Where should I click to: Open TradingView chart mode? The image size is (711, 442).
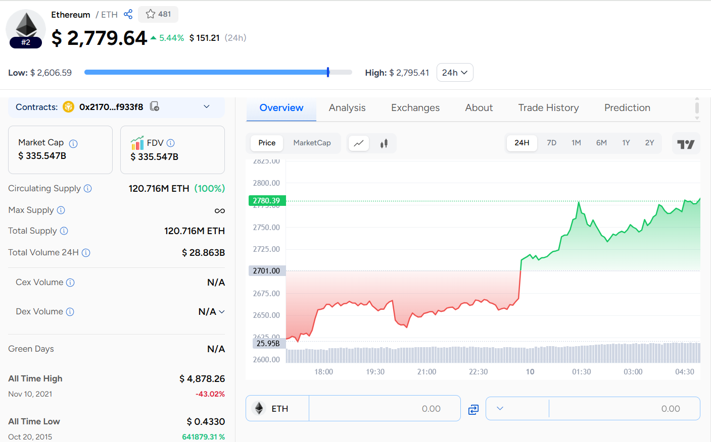point(686,144)
